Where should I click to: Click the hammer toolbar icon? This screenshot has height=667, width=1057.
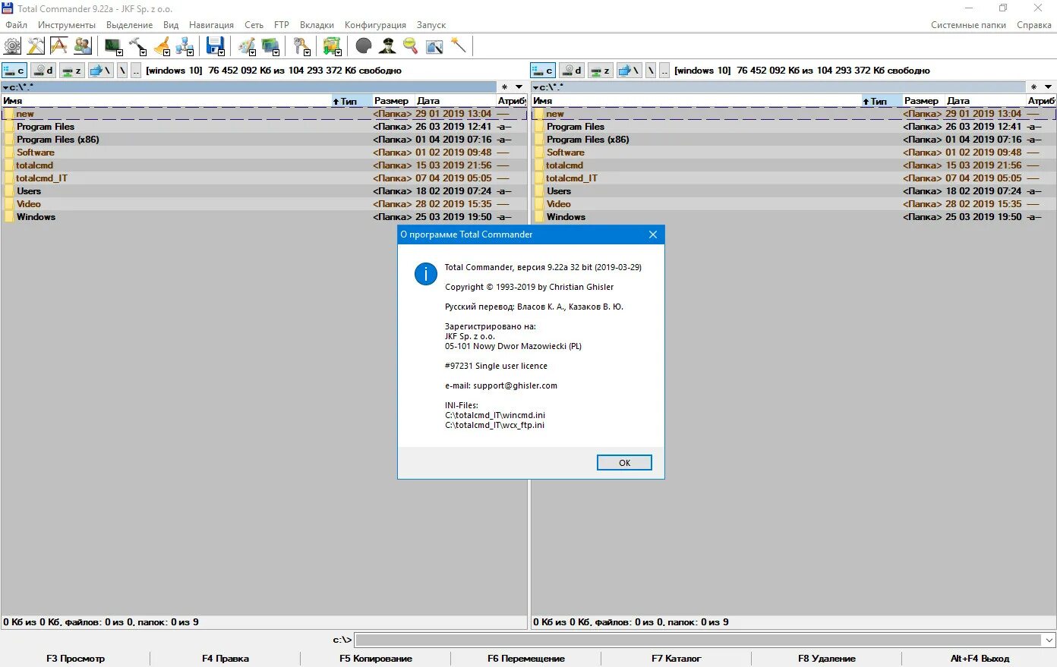136,46
